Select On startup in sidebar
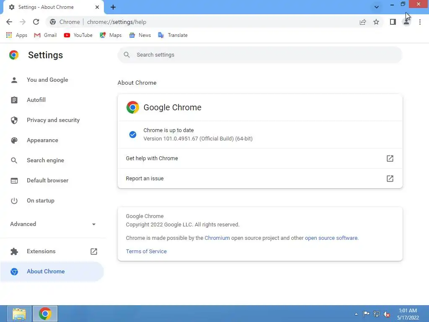Screen dimensions: 429x322 pos(41,200)
